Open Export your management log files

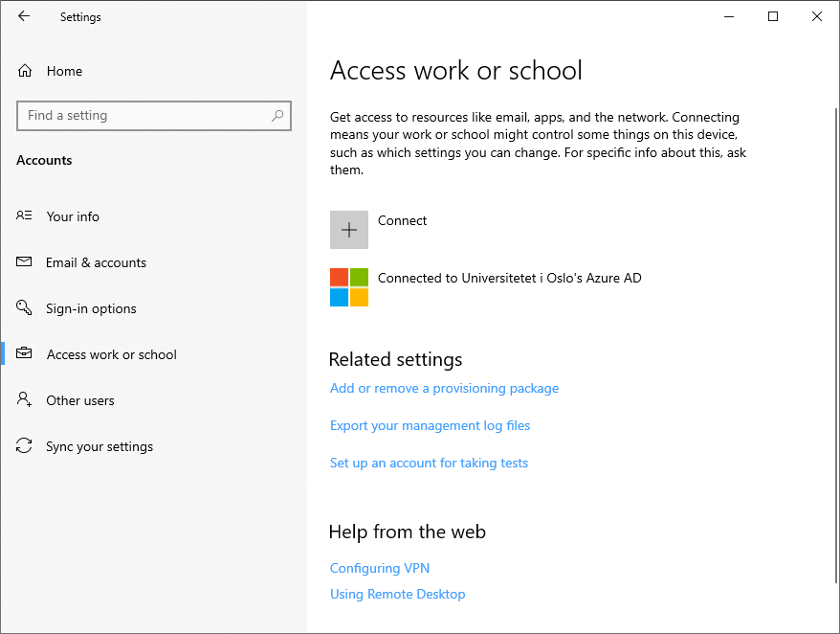pos(430,425)
